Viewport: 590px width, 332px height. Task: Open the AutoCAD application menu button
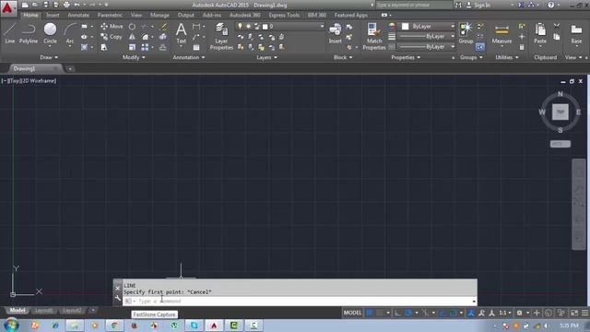(x=7, y=8)
